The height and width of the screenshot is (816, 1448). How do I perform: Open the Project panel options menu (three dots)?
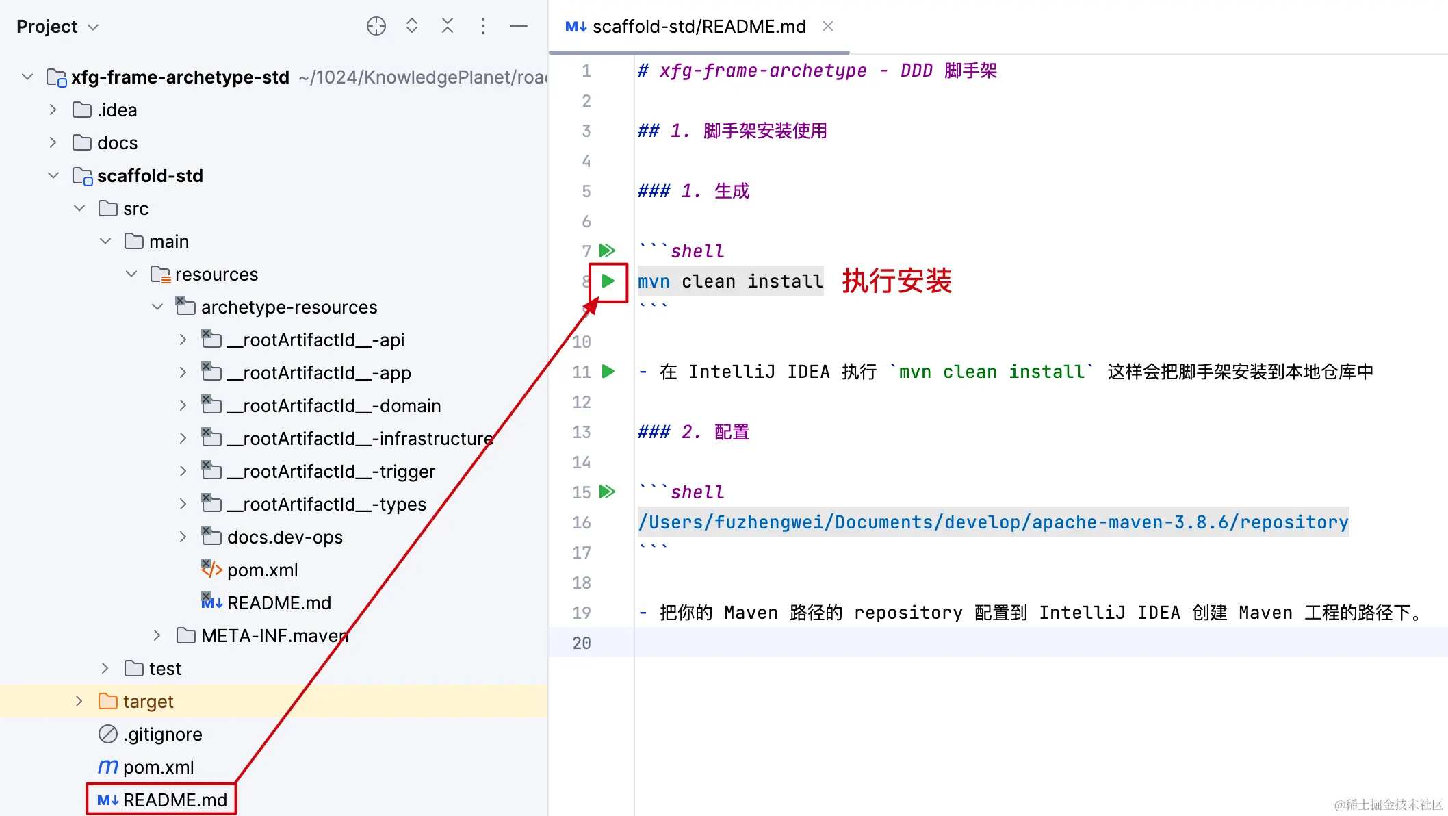(x=483, y=26)
